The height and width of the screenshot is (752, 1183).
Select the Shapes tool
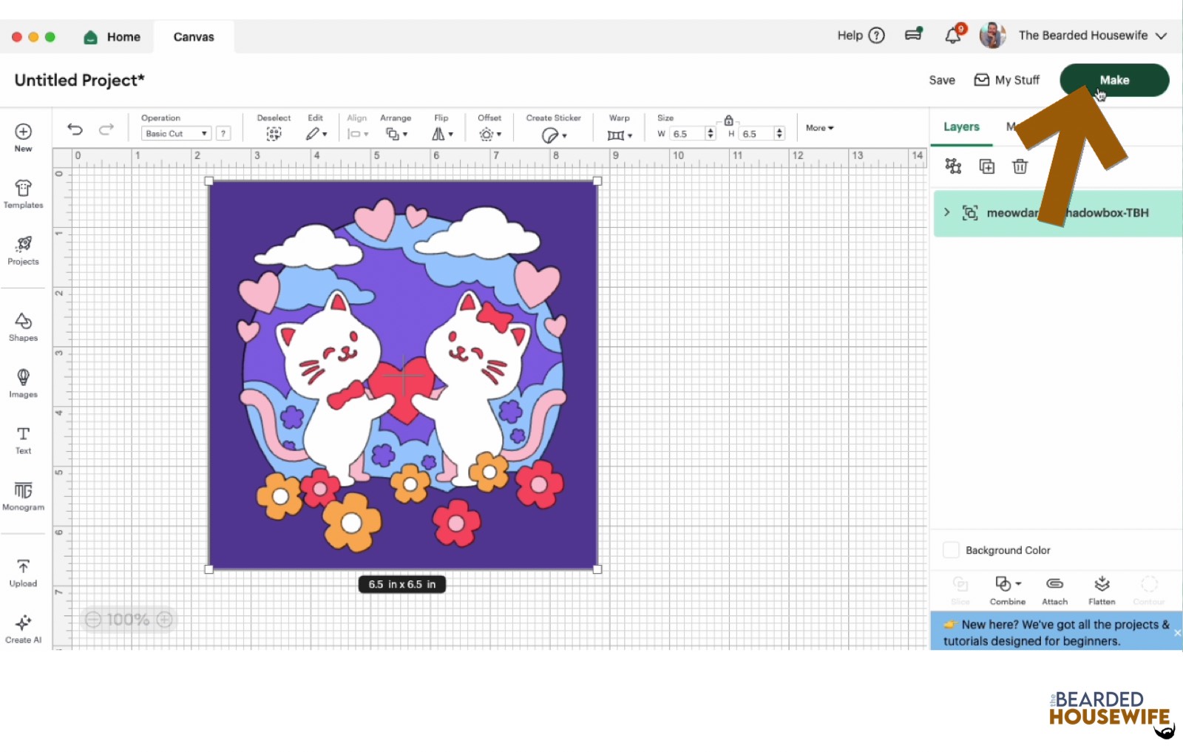pos(23,327)
